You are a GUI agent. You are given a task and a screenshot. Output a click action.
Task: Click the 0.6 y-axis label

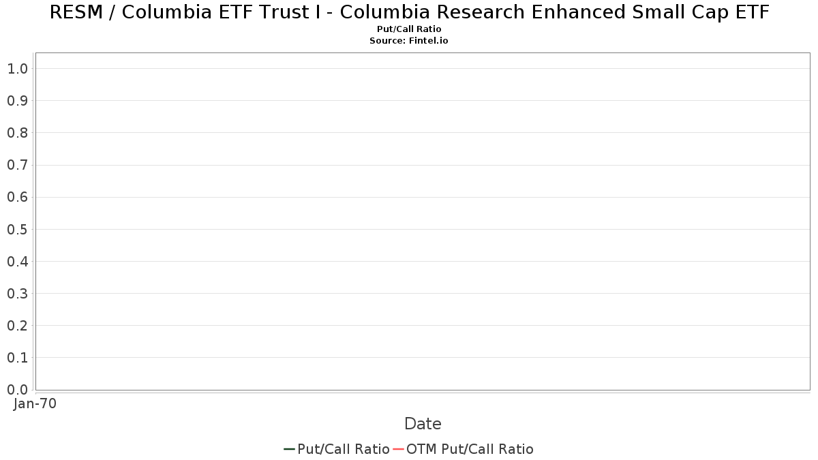pyautogui.click(x=18, y=197)
